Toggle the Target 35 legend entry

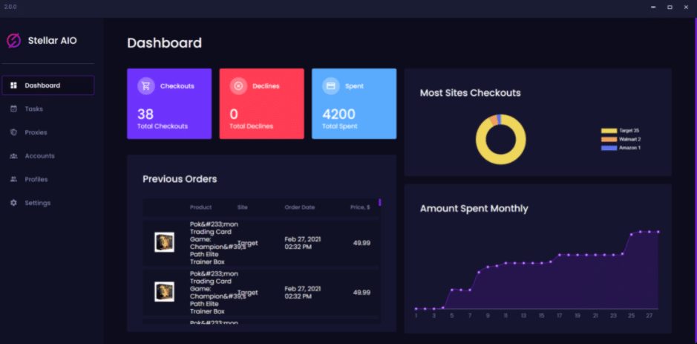pos(621,131)
